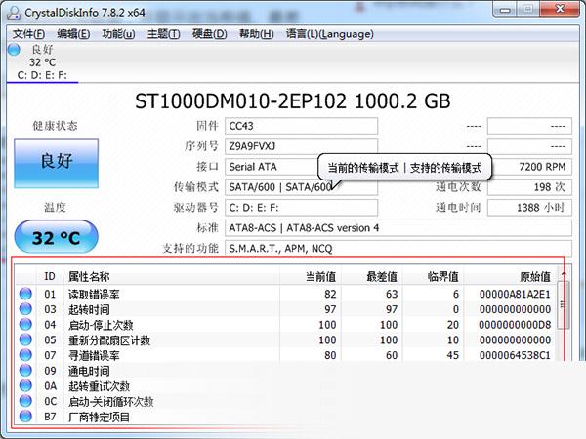Click the power-on hours 1388 小时 field
The image size is (586, 439).
[529, 208]
